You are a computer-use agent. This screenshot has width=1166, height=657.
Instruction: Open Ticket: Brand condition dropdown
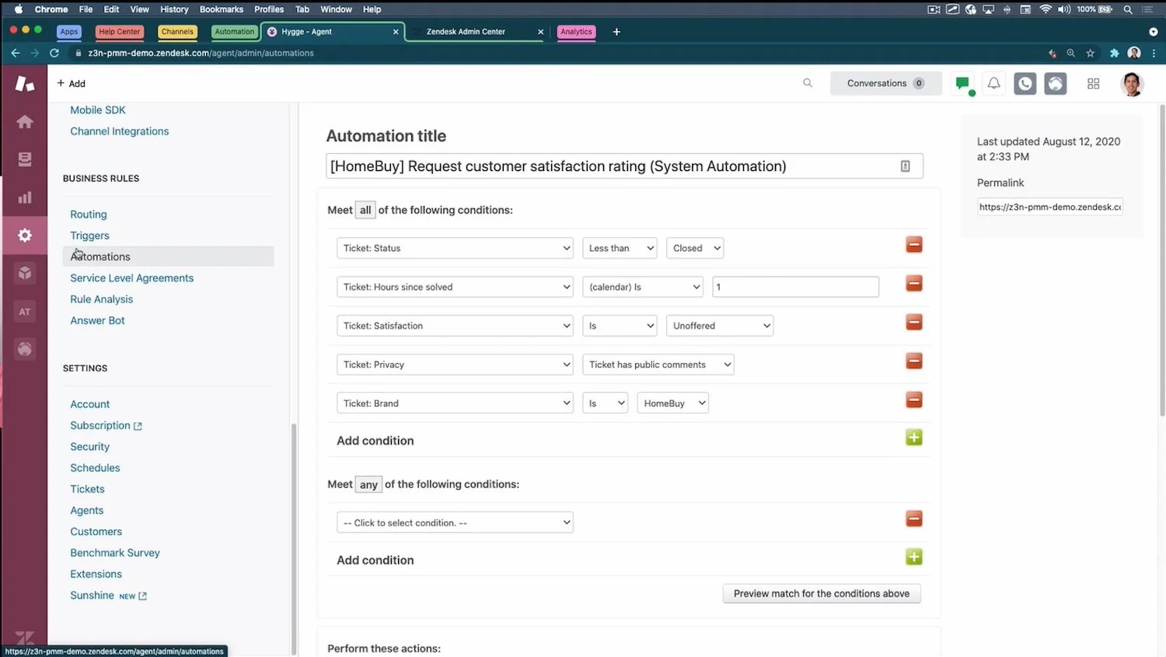(x=455, y=404)
